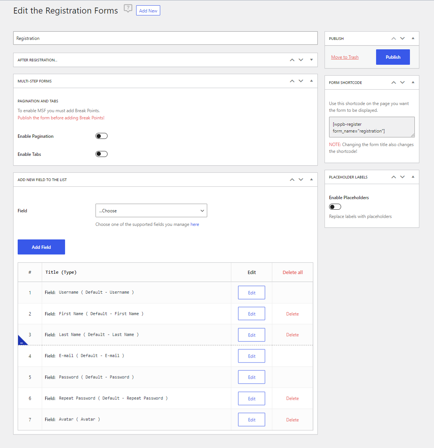Screen dimensions: 434x448
Task: Expand the After Registration panel
Action: [x=311, y=60]
